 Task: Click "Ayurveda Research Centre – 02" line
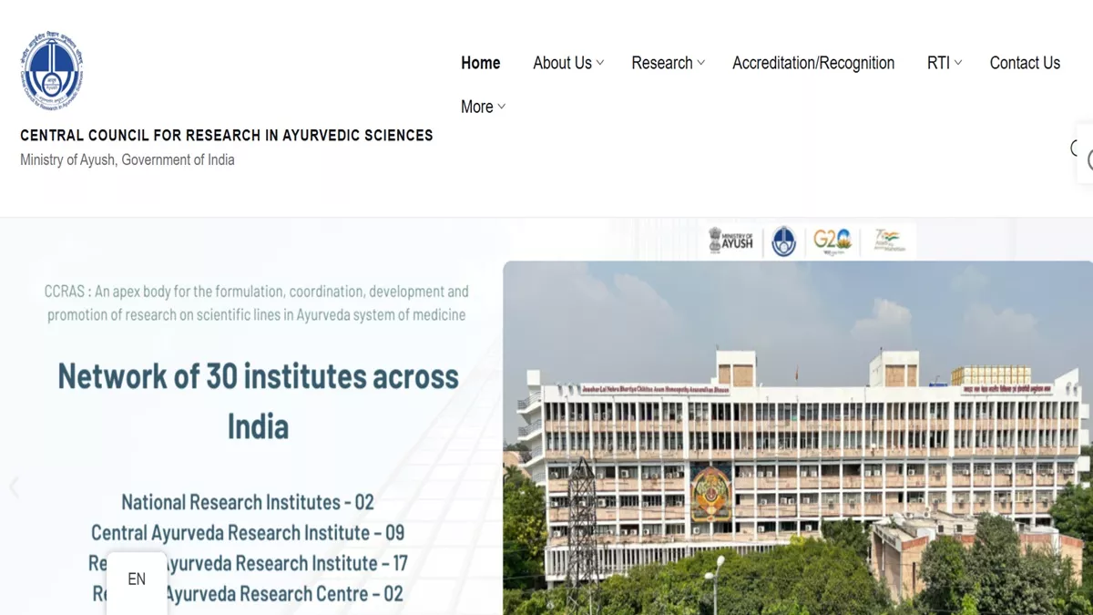(x=285, y=594)
